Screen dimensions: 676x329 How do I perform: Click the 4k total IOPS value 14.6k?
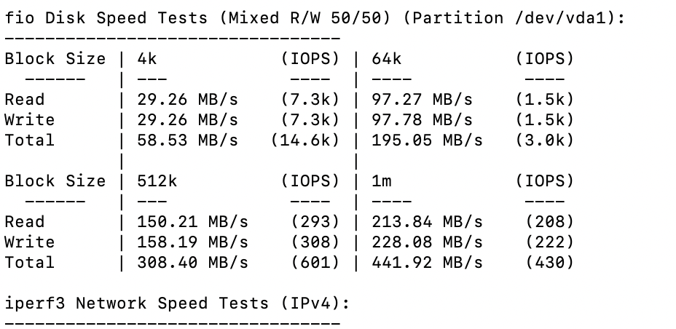click(305, 140)
